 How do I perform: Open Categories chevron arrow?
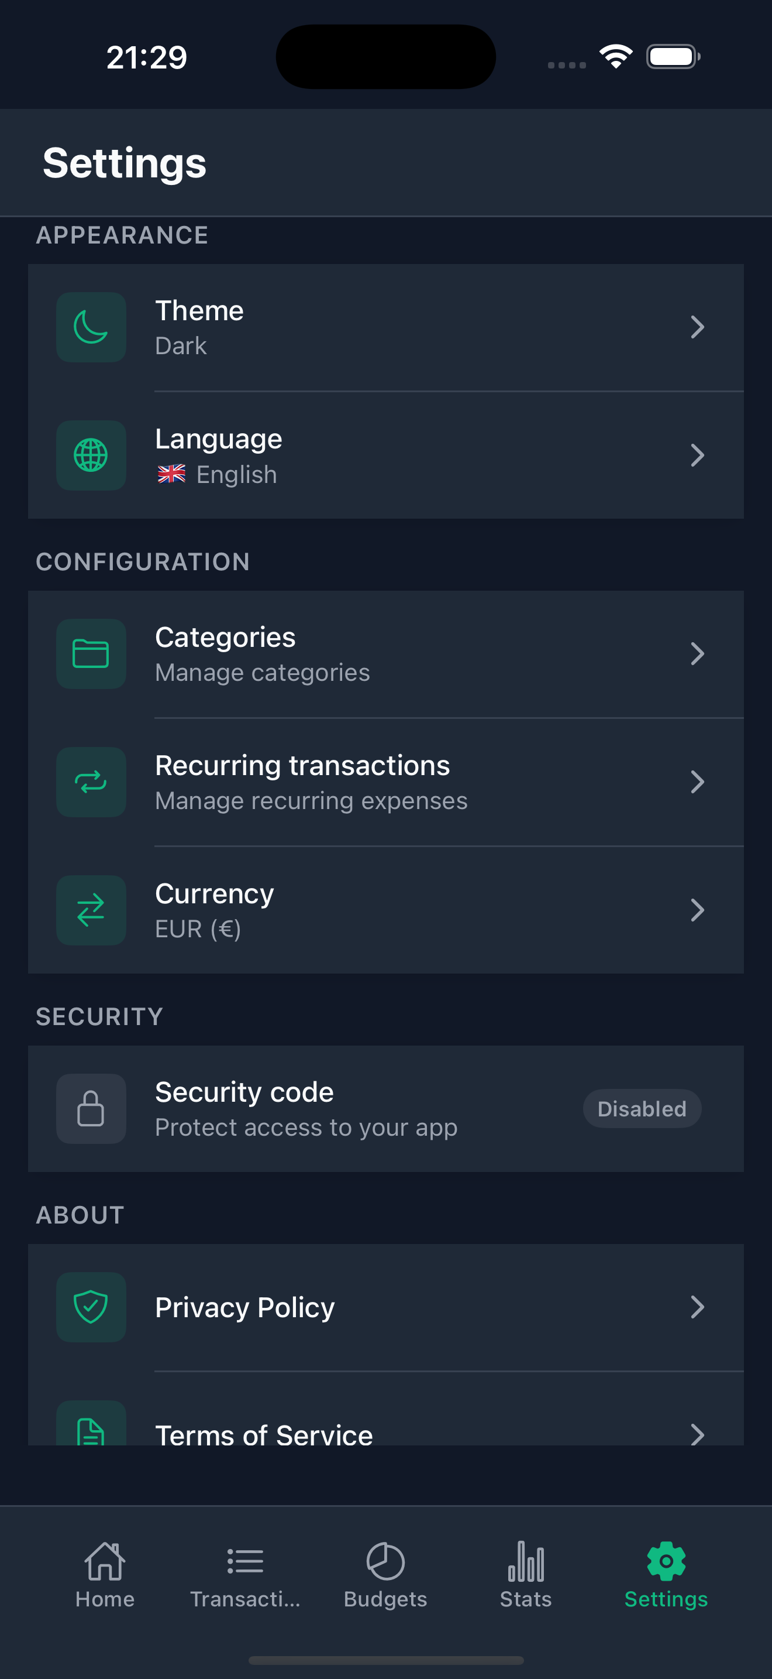click(697, 654)
